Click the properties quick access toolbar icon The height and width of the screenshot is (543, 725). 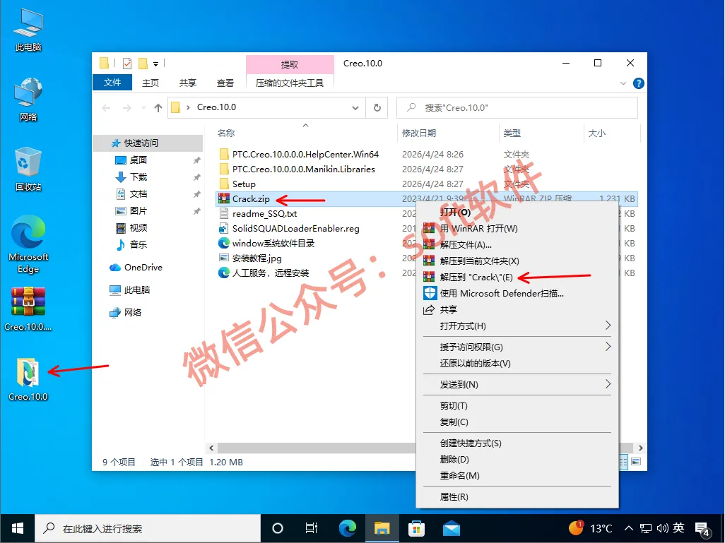127,64
